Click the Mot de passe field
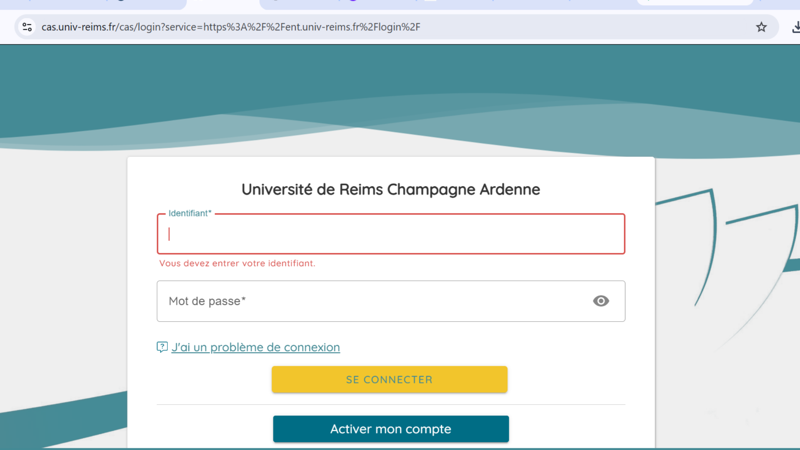The image size is (800, 450). click(391, 301)
